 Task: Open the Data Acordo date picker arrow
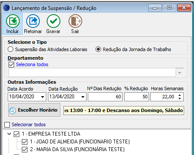pyautogui.click(x=42, y=97)
